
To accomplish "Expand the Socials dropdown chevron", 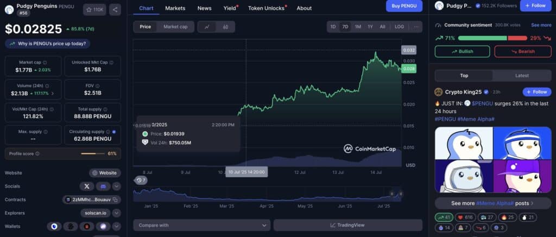I will (x=117, y=186).
